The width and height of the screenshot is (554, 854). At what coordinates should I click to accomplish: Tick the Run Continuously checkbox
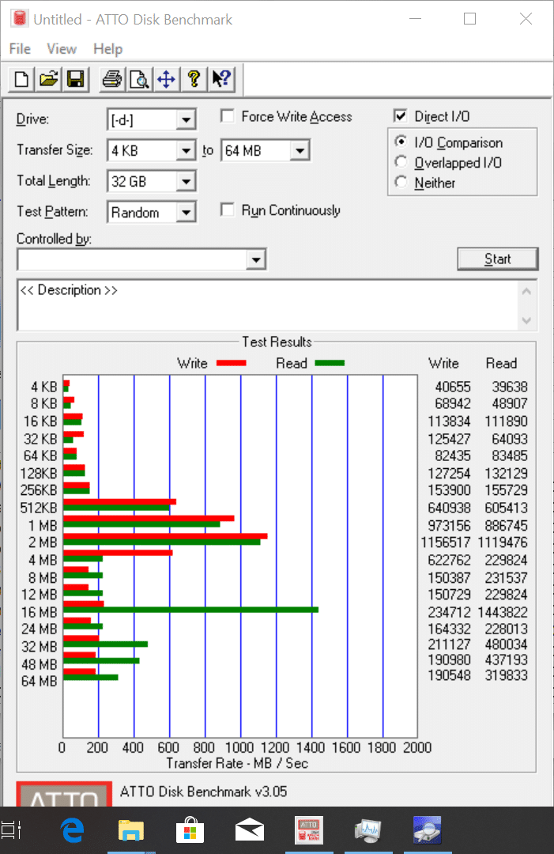coord(228,210)
